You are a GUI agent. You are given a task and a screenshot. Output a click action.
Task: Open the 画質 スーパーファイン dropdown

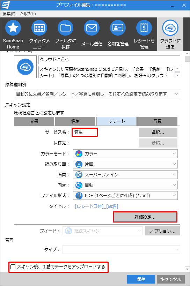tap(125, 174)
